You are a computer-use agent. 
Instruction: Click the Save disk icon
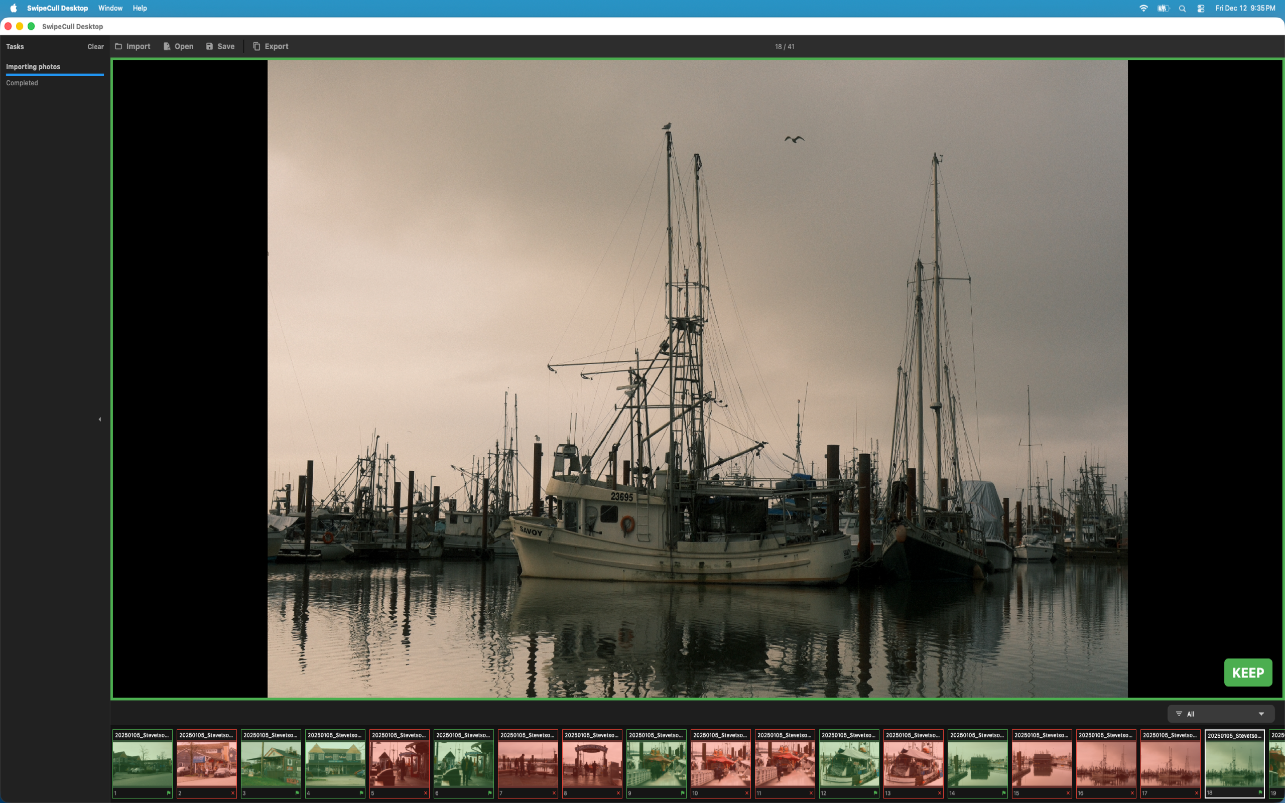pos(209,46)
